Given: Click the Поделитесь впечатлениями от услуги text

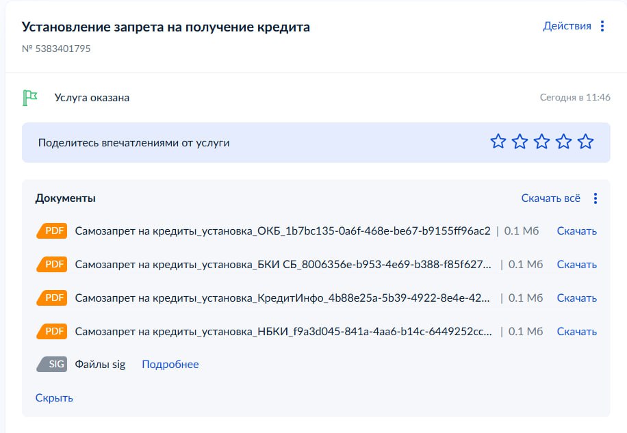Looking at the screenshot, I should 134,143.
